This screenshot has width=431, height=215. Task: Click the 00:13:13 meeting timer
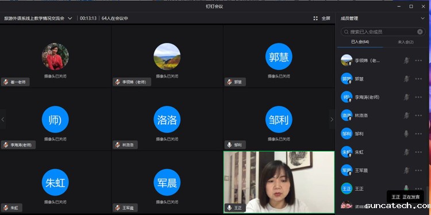tap(88, 18)
